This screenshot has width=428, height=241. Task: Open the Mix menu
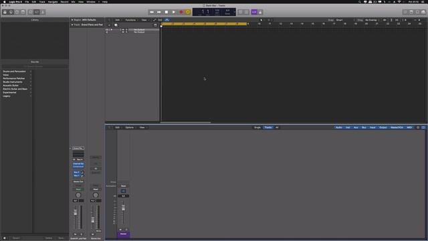[73, 1]
